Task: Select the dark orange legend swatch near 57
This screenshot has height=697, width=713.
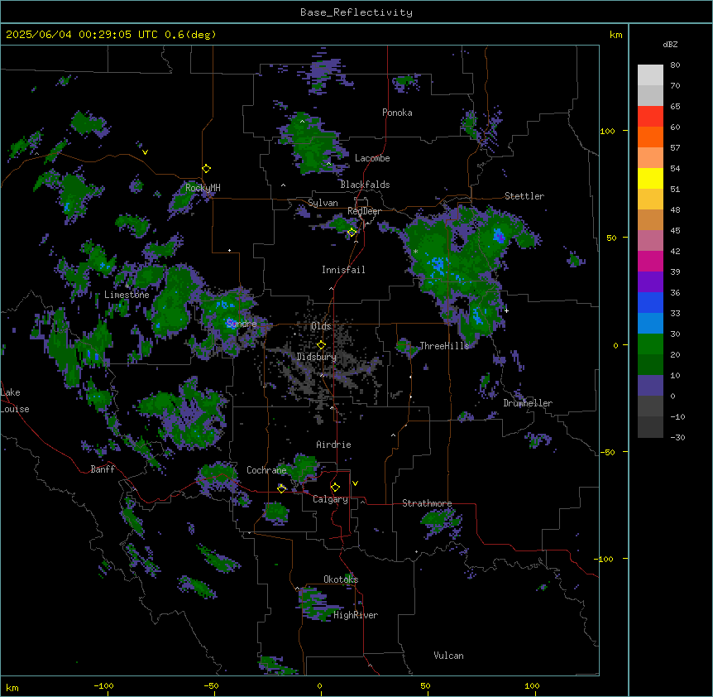Action: (650, 137)
